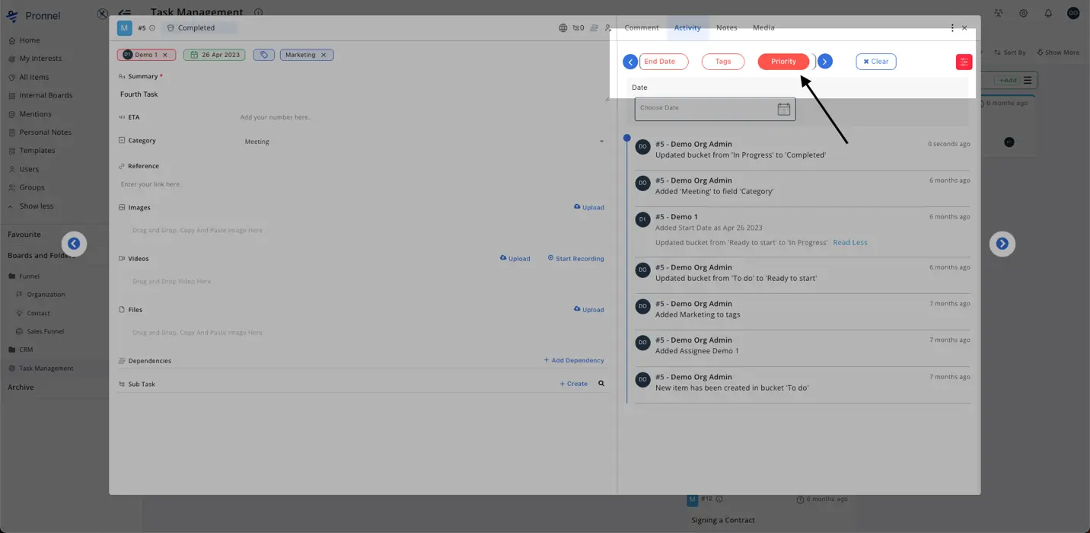Screen dimensions: 1090x533
Task: Open Personal Notes in sidebar
Action: click(x=40, y=132)
